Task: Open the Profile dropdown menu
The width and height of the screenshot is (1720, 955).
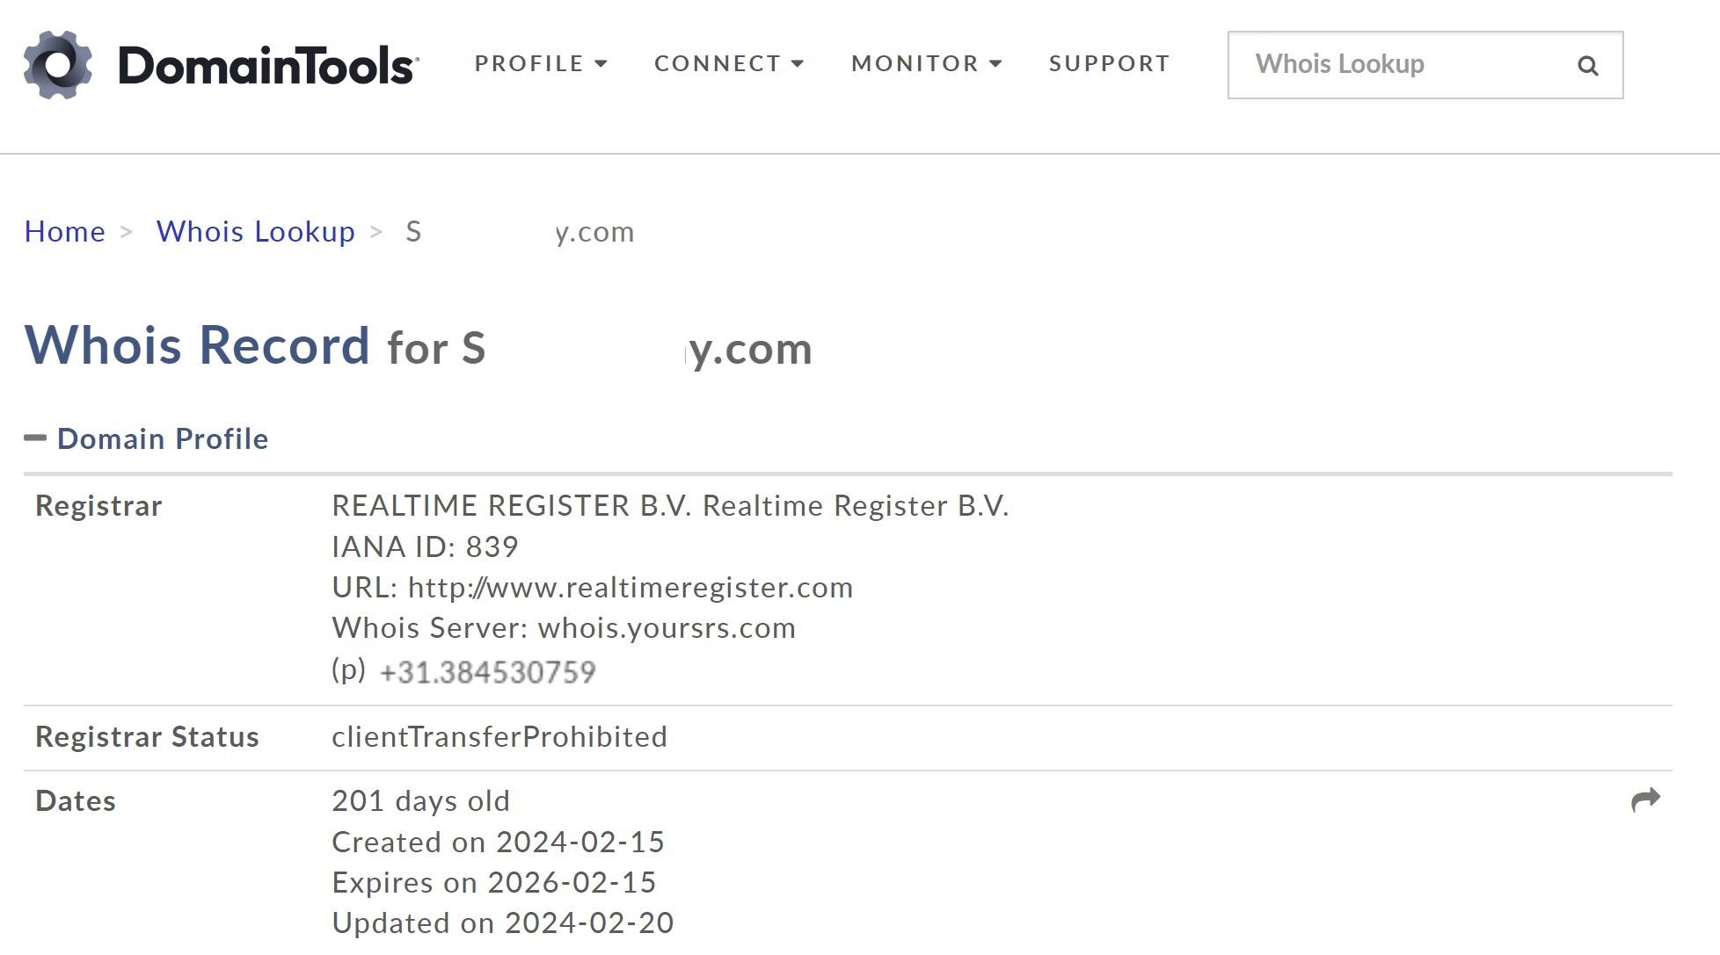Action: [x=541, y=63]
